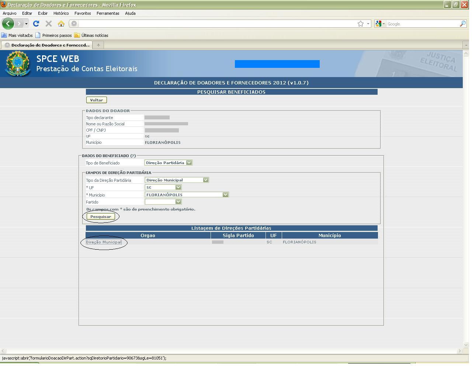Go back using Firefox back arrow
This screenshot has width=472, height=368.
(x=8, y=24)
